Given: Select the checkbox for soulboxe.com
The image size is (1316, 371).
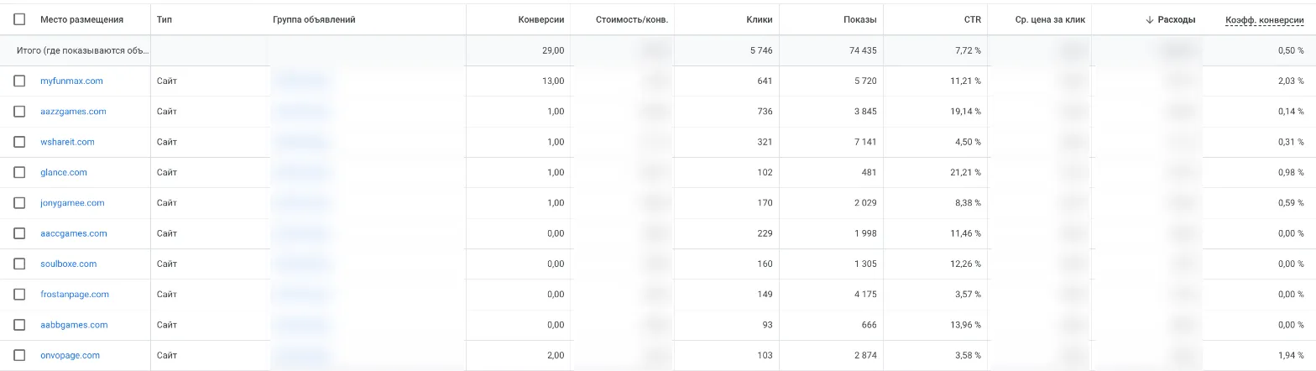Looking at the screenshot, I should 19,264.
